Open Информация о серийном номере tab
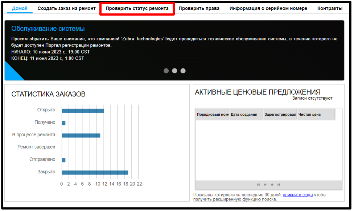The height and width of the screenshot is (211, 354). [x=268, y=9]
